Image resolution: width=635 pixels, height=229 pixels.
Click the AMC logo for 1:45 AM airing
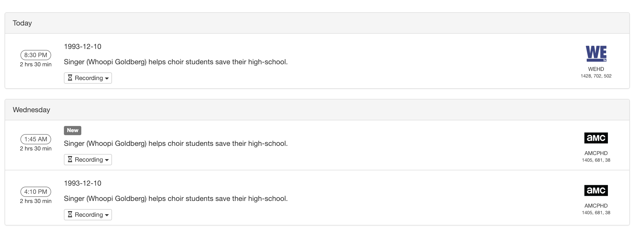(x=596, y=138)
